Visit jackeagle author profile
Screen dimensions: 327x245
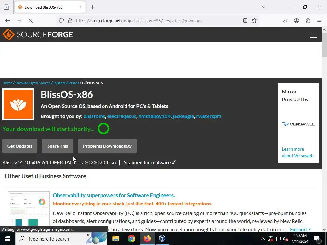click(183, 116)
